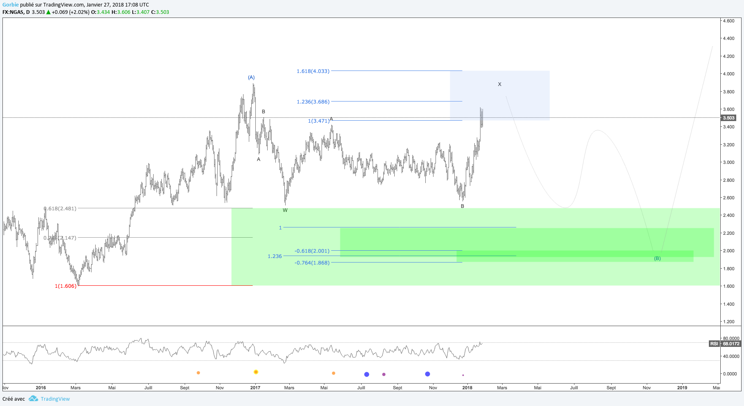
Task: Open the TradingView footer link
Action: (x=55, y=399)
